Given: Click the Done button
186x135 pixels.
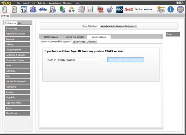Looking at the screenshot, I should tap(173, 34).
